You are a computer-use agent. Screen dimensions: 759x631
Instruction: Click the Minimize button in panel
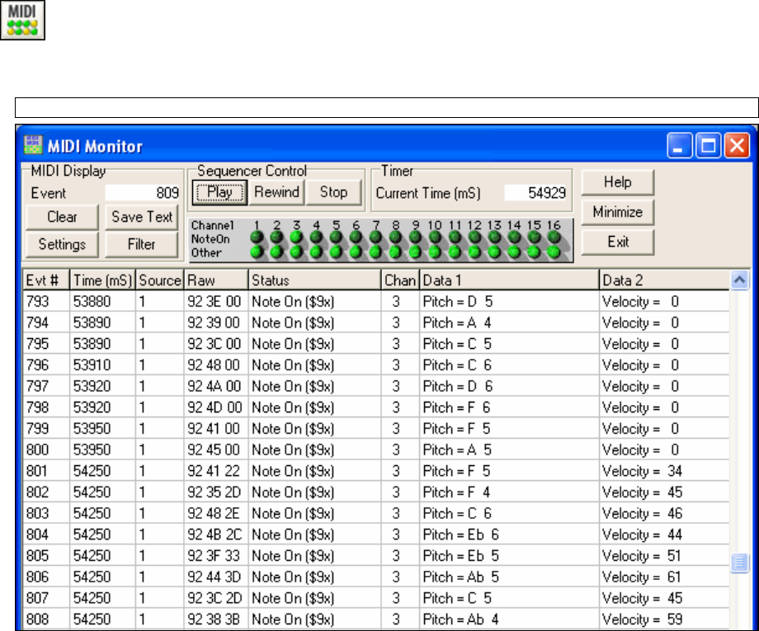click(x=618, y=212)
